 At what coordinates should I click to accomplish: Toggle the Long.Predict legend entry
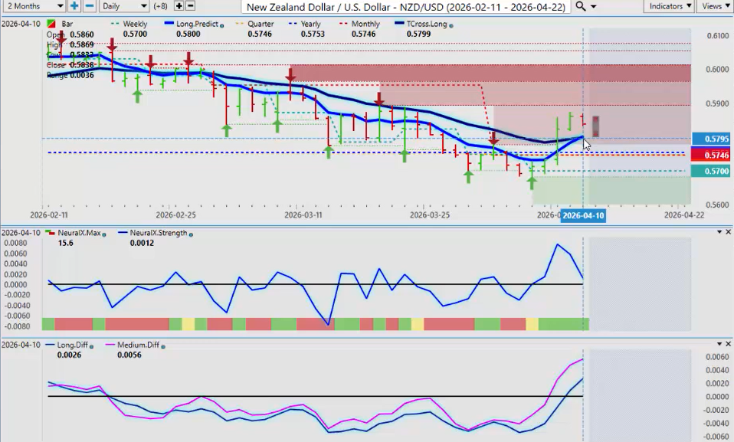192,25
